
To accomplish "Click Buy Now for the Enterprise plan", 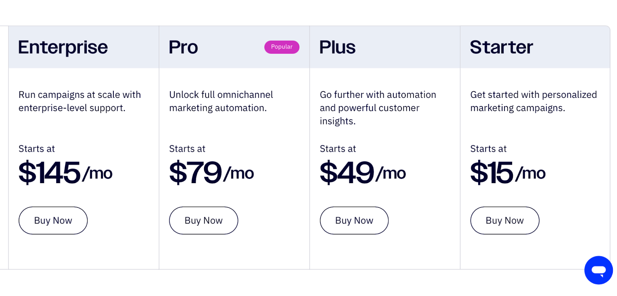I will 53,220.
